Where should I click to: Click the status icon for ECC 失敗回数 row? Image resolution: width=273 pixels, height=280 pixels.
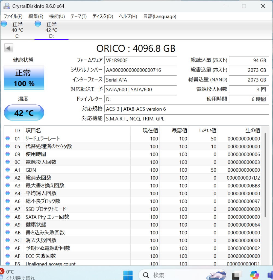tap(7, 256)
